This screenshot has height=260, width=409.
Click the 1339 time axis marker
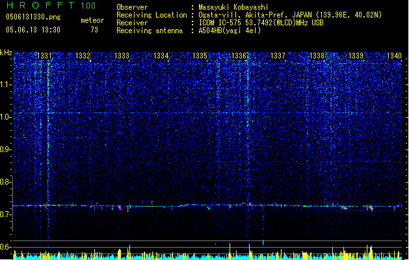point(356,56)
